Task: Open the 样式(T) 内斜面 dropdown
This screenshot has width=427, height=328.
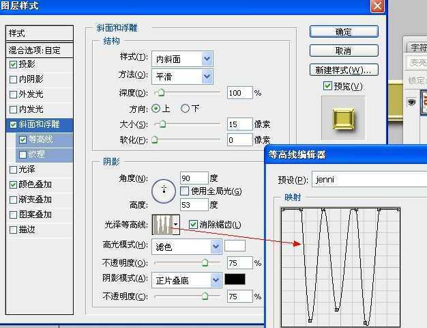Action: click(182, 59)
